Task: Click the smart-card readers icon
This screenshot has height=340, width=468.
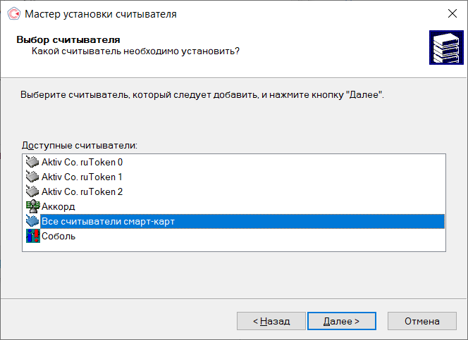Action: 32,221
